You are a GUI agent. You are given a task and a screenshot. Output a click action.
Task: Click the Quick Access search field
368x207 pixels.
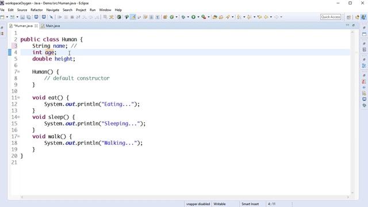click(x=331, y=17)
